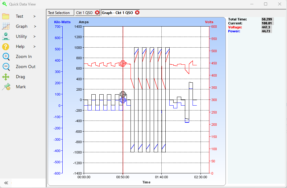Switch to the Ckt 1 QSO tab
Viewport: 287px width, 188px height.
84,13
